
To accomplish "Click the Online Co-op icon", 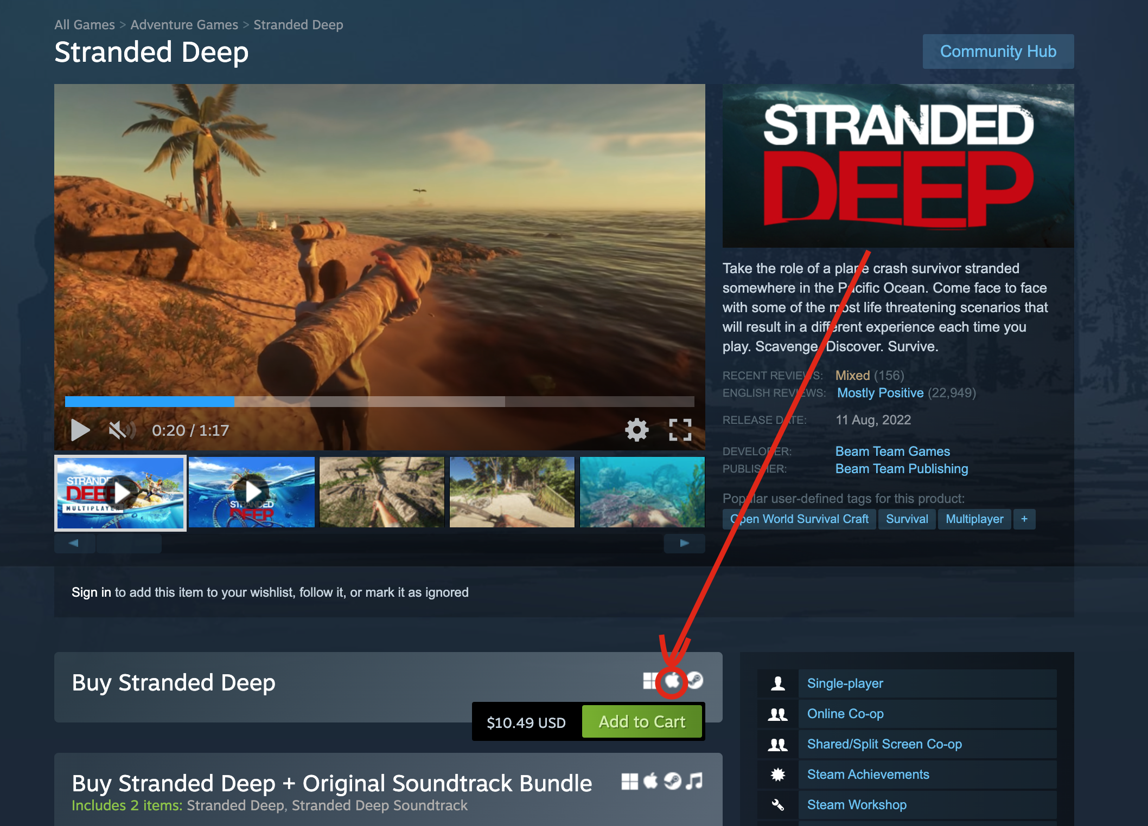I will pyautogui.click(x=778, y=714).
